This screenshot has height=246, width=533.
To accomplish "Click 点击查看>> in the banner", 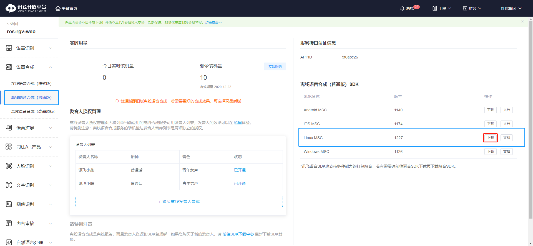I will click(x=214, y=23).
